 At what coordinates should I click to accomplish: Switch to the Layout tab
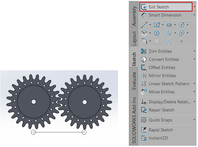coord(134,37)
